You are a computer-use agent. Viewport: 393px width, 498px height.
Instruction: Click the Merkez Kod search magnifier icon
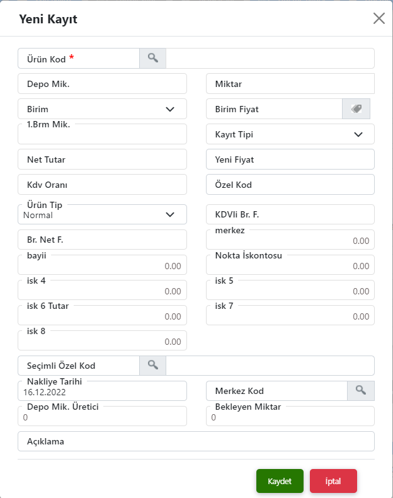pyautogui.click(x=361, y=391)
